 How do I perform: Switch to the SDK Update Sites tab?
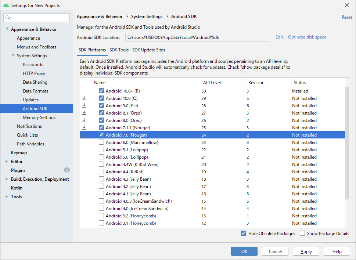[148, 50]
